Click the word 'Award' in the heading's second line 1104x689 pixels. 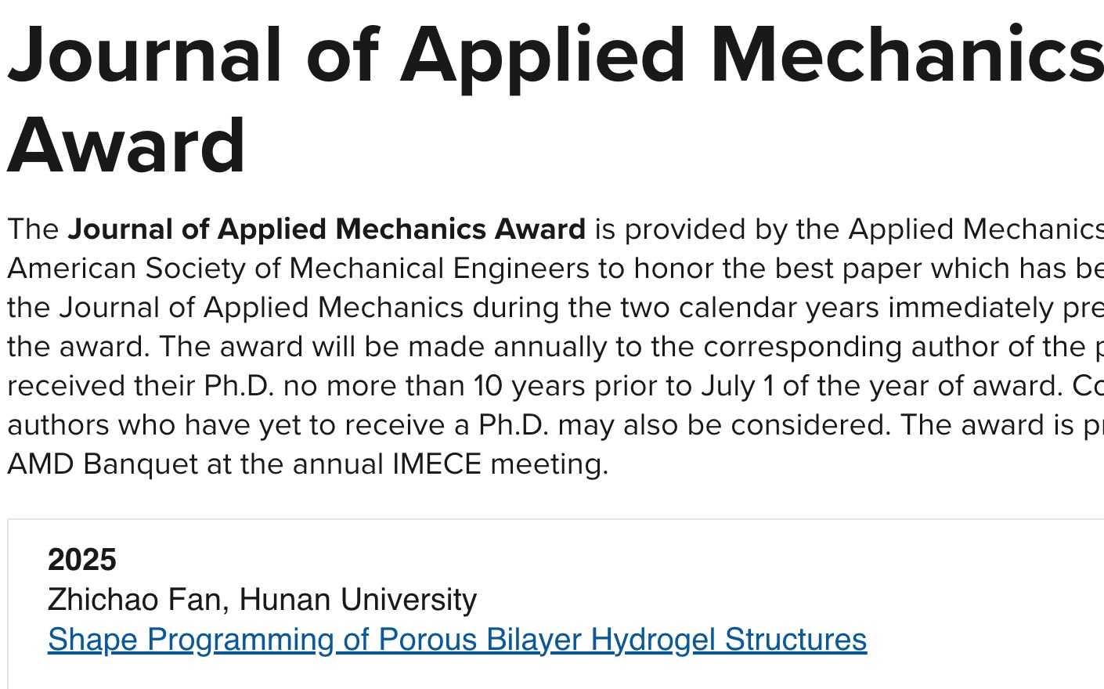click(127, 146)
